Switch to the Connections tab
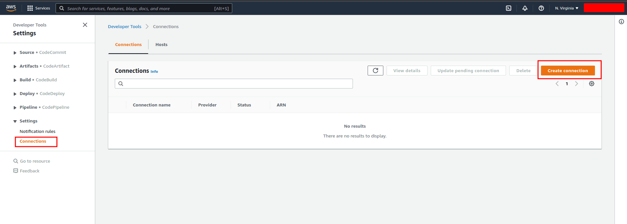The image size is (627, 224). [128, 44]
